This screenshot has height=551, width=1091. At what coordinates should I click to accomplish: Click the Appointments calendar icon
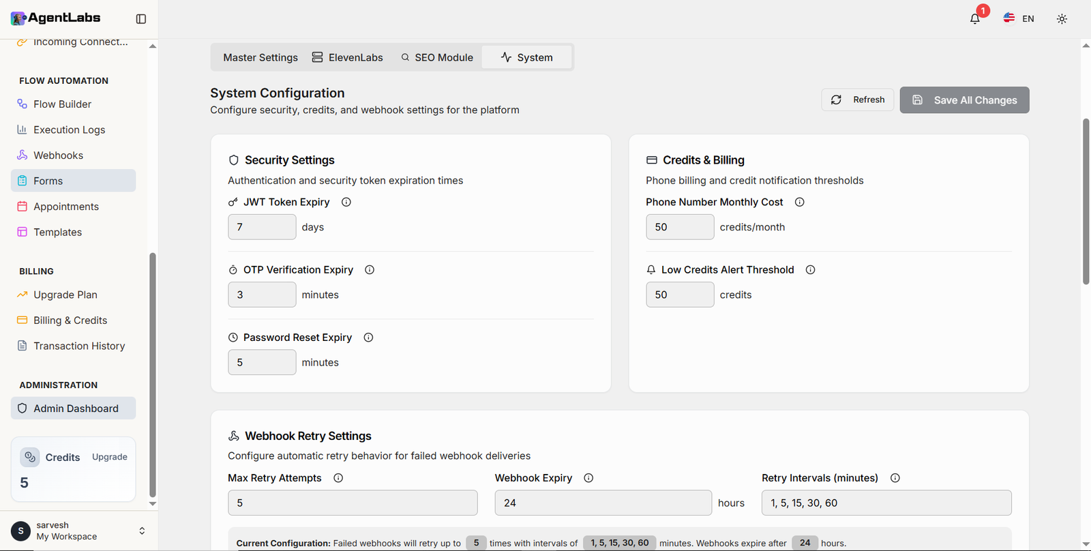coord(23,207)
